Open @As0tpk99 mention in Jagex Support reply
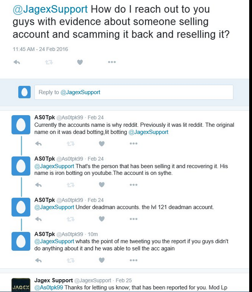This screenshot has height=292, width=252. click(x=49, y=288)
